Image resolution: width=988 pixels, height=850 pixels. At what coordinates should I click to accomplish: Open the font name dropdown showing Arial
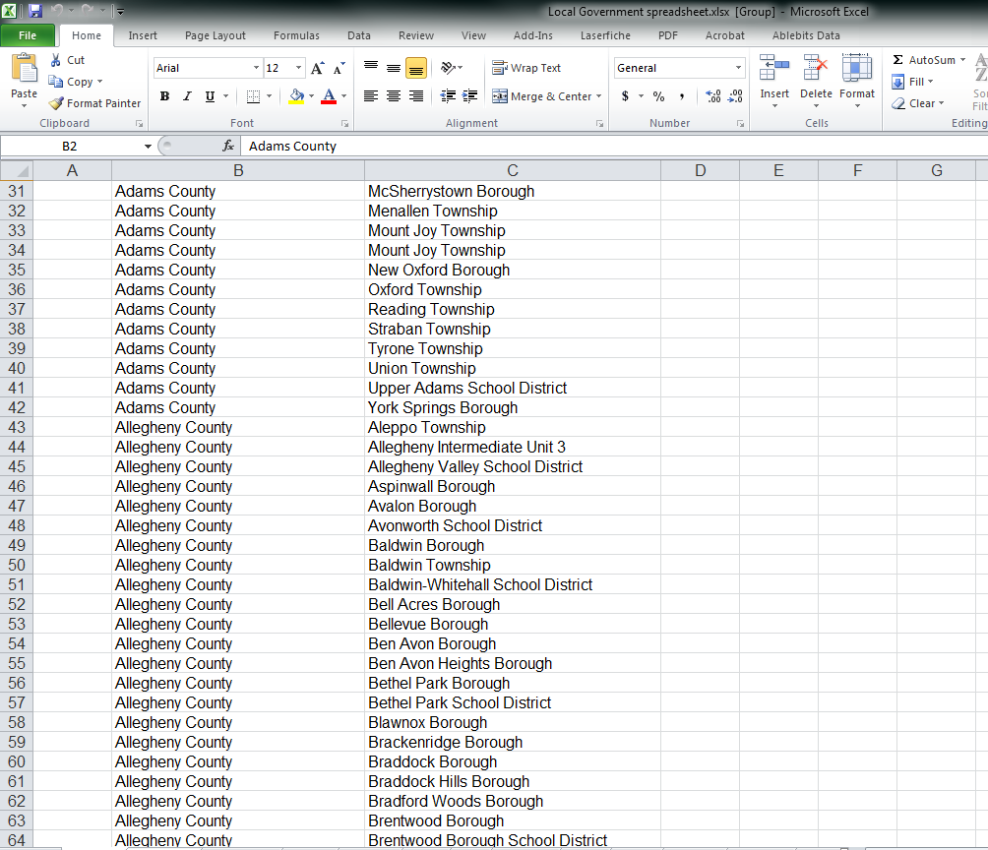coord(256,68)
